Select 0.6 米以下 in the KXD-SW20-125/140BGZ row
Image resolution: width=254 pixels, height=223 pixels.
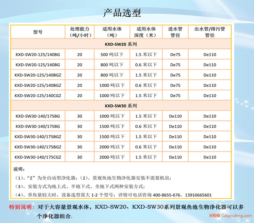pos(146,85)
